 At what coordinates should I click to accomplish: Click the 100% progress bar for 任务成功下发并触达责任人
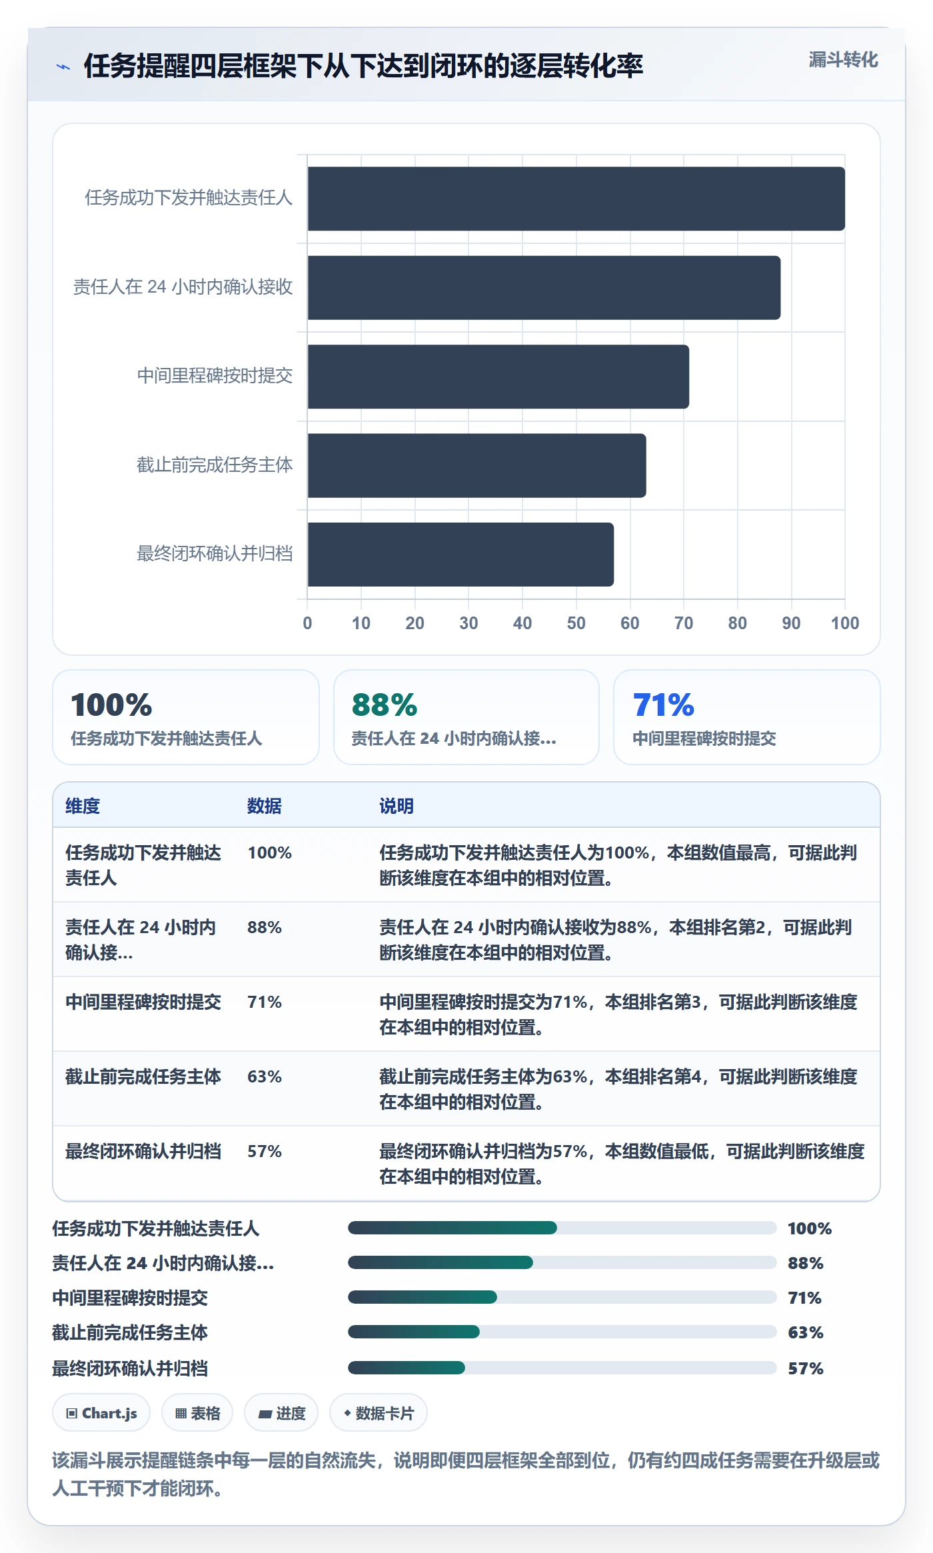click(562, 1228)
